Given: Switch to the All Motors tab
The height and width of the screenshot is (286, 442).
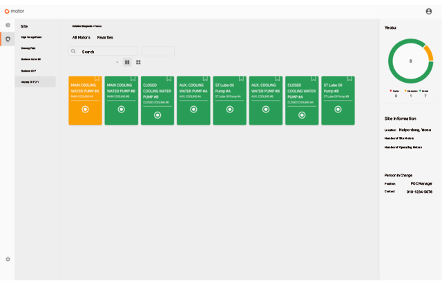Looking at the screenshot, I should 81,37.
